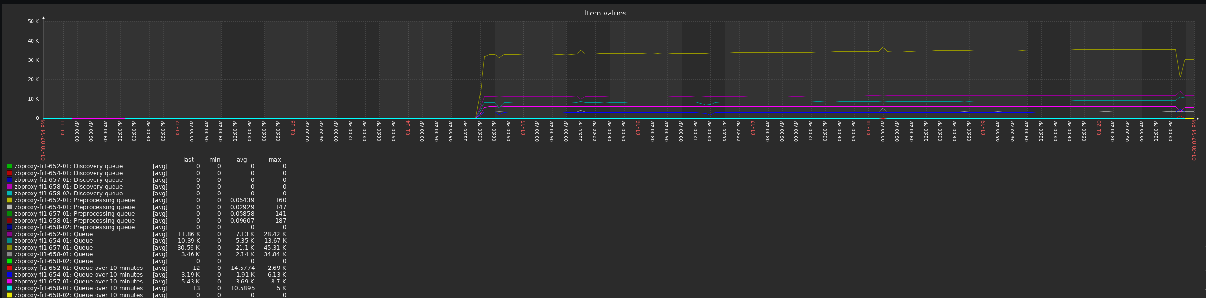Click max value 45.31 K for zbproxy-fi1-657-01 Queue
This screenshot has height=298, width=1206.
[x=275, y=248]
